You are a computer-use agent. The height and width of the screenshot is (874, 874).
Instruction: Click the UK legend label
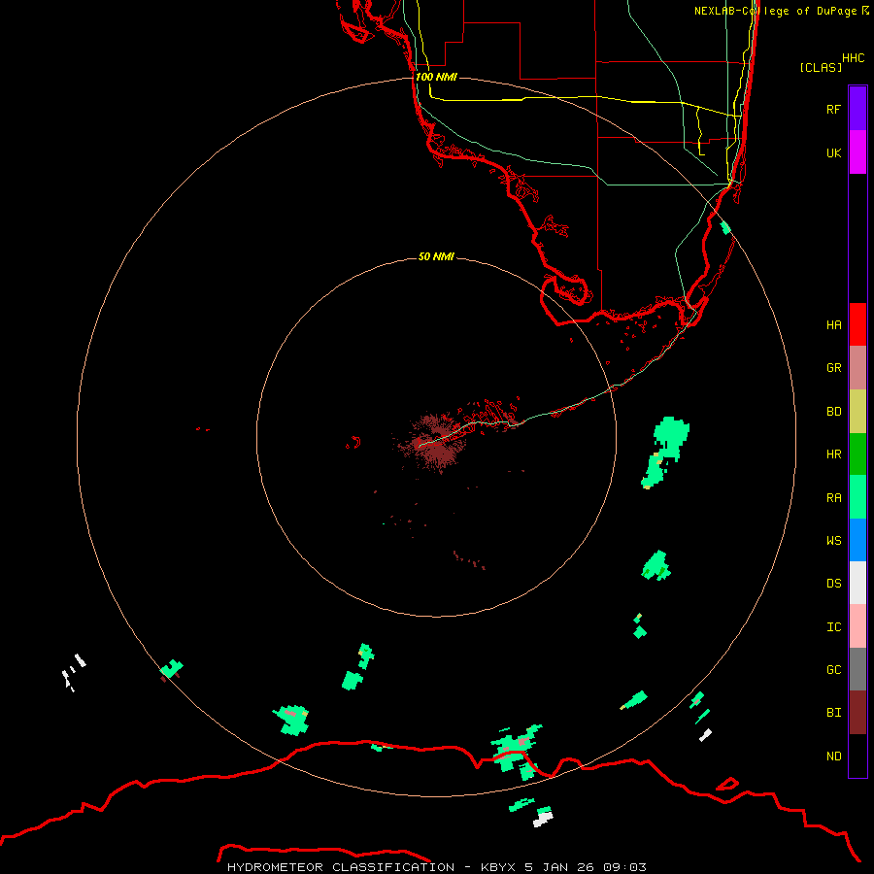point(833,152)
